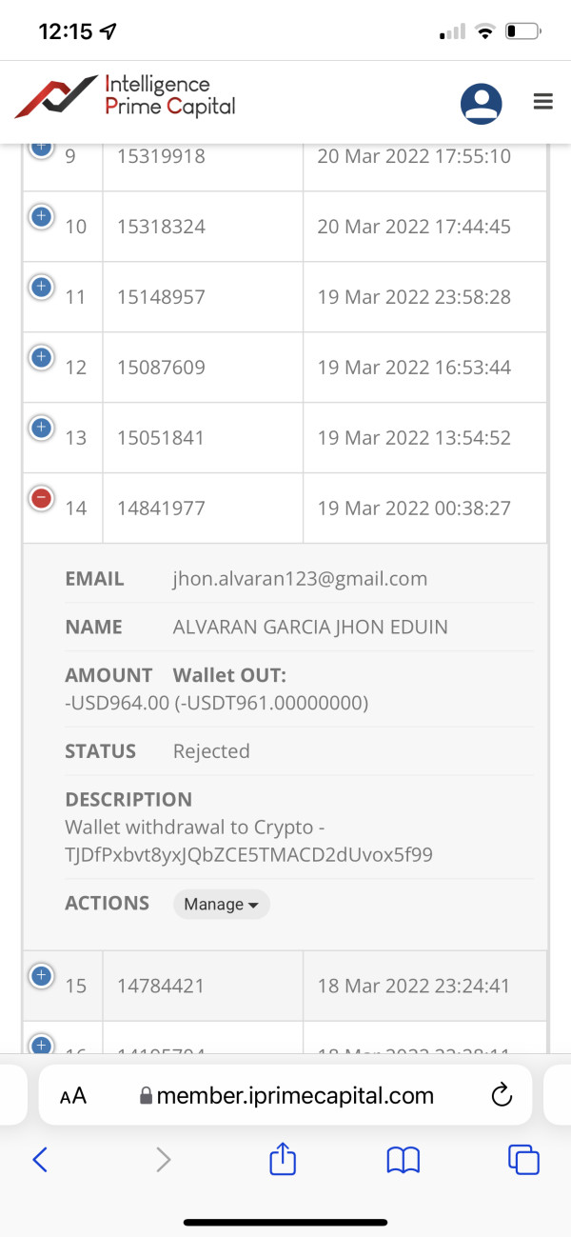Open Safari bookmarks book icon

[404, 1159]
